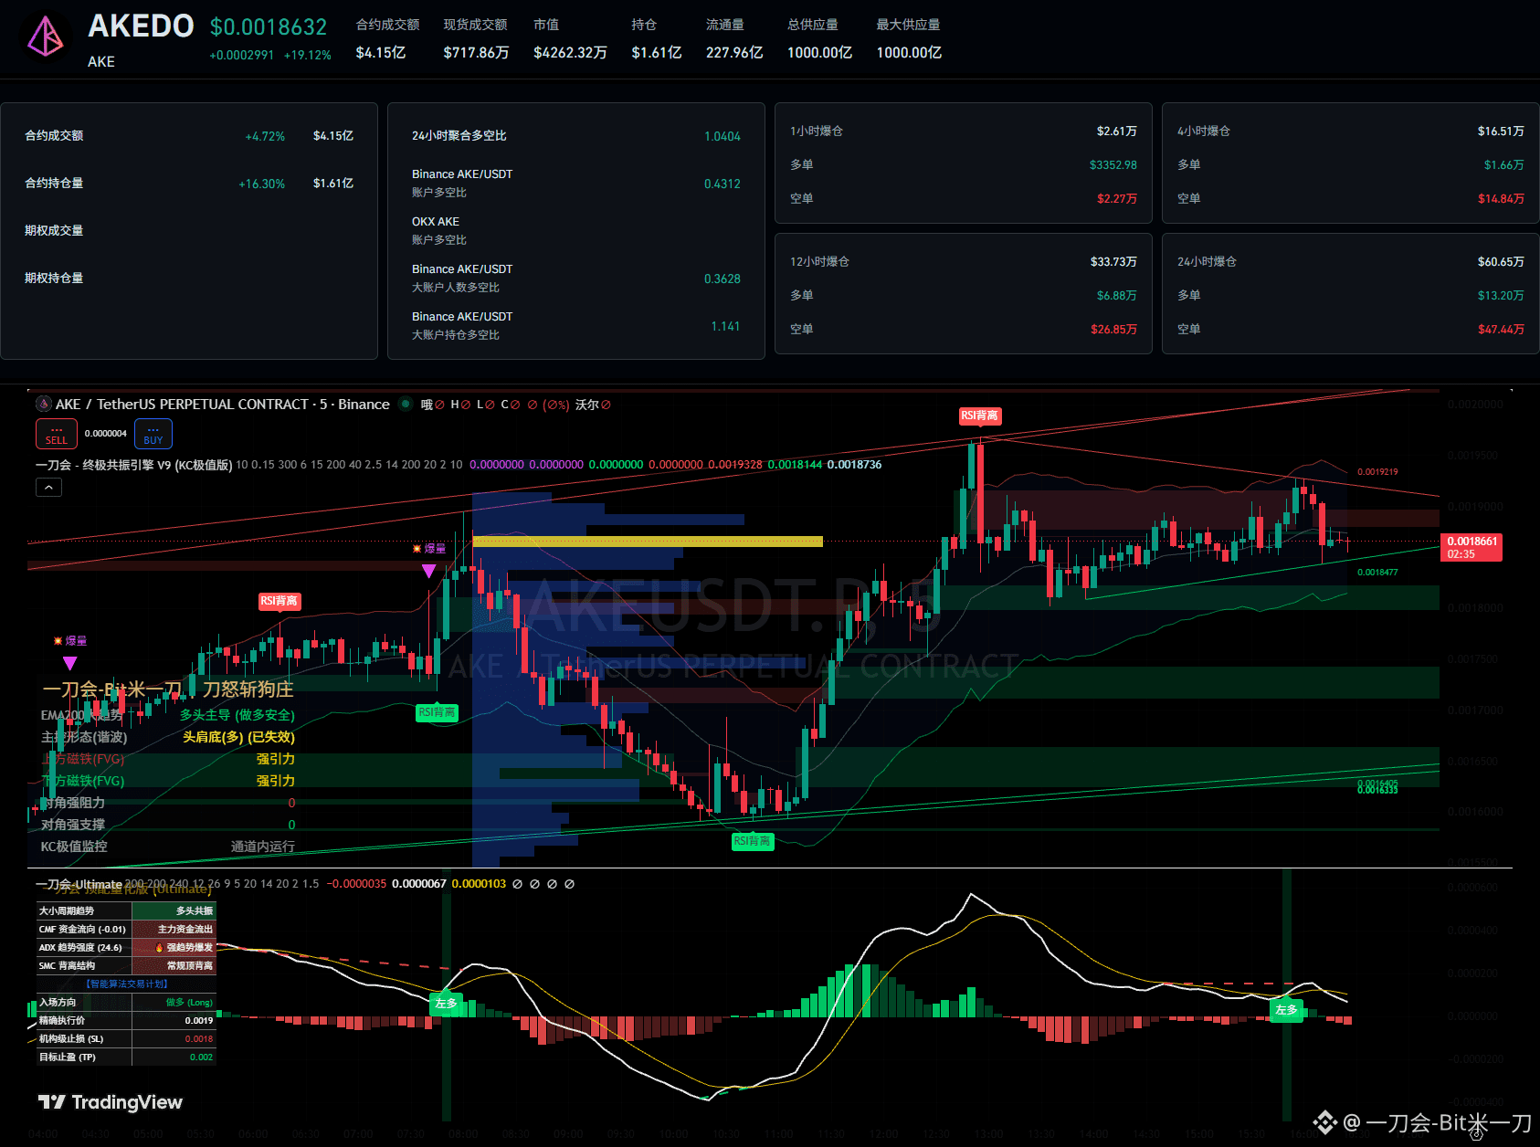Click the 【智能算法交易计划】 table header
Viewport: 1540px width, 1147px height.
pos(127,984)
